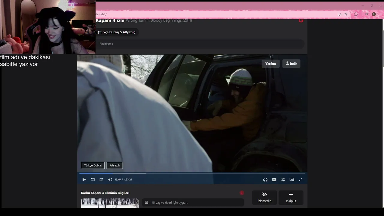
Task: Open the browser media controls icon
Action: click(367, 14)
